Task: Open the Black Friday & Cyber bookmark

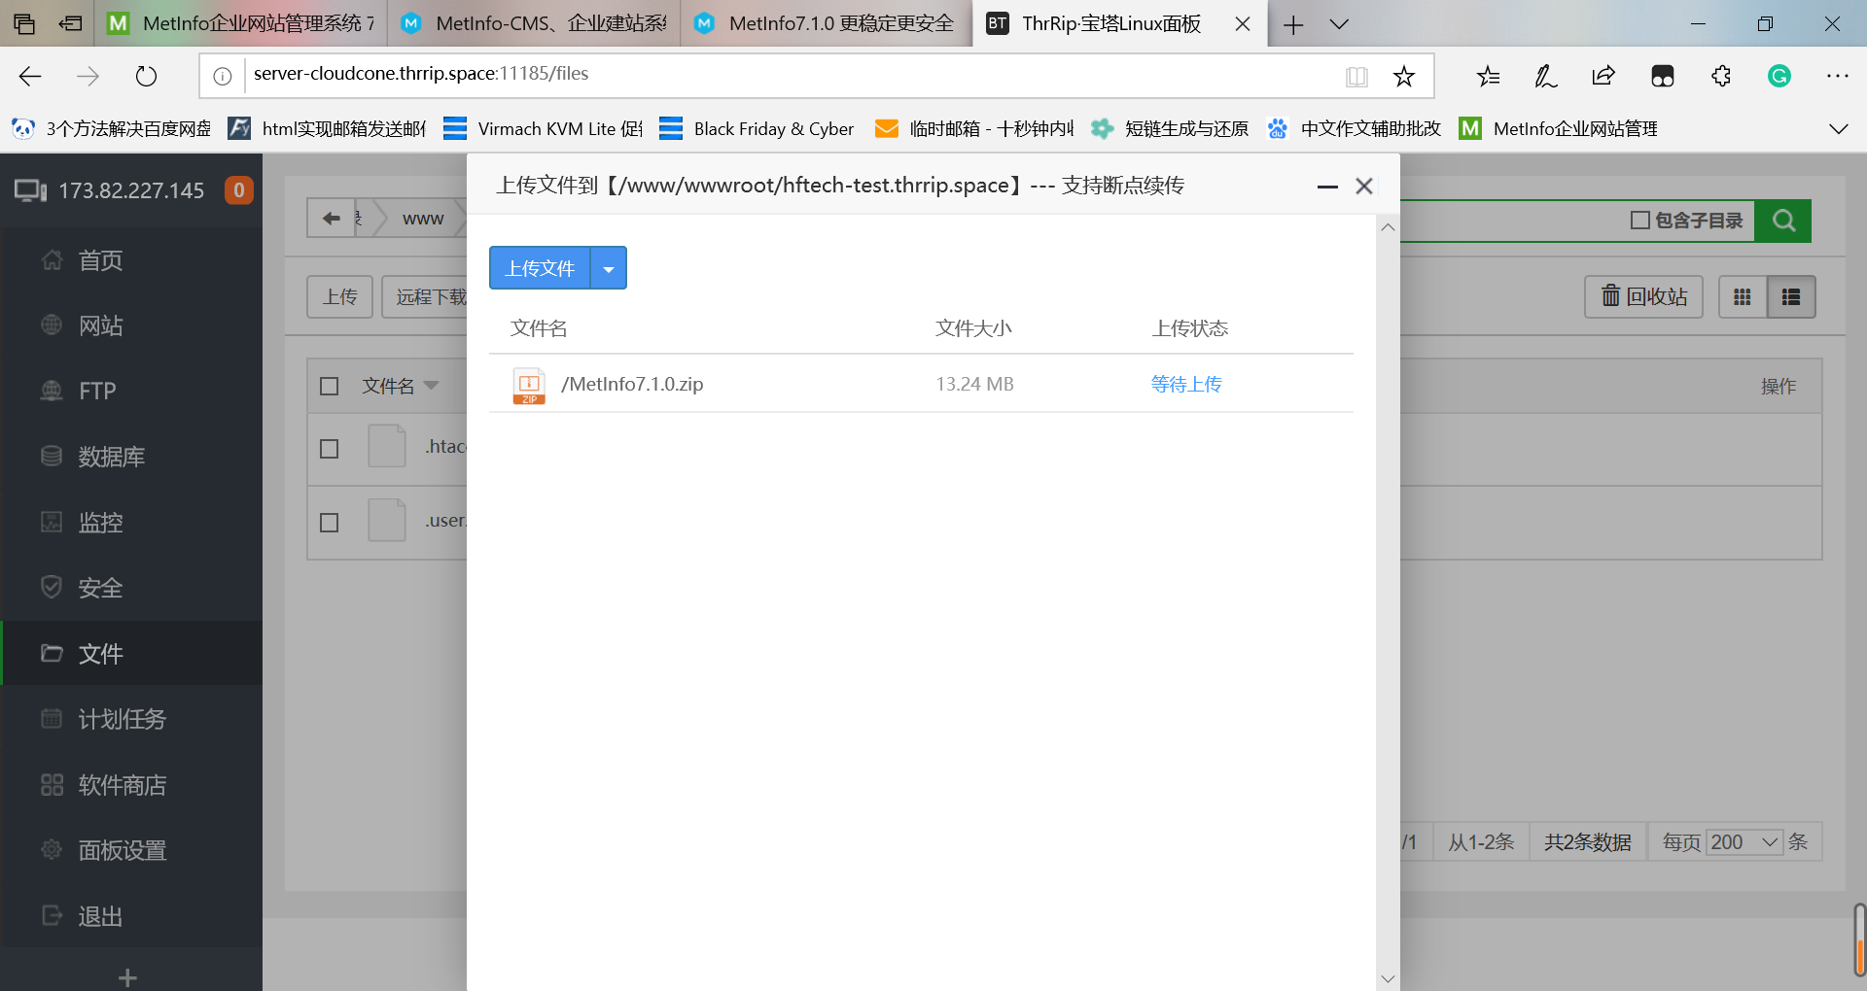Action: coord(757,129)
